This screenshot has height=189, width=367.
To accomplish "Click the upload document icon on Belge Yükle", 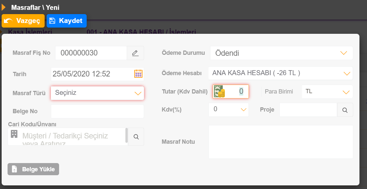I will [x=14, y=169].
